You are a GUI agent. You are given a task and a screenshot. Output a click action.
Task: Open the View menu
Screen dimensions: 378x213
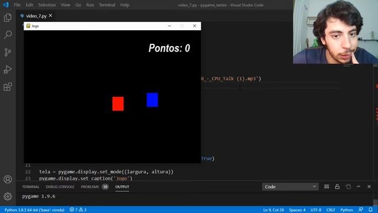tap(66, 5)
